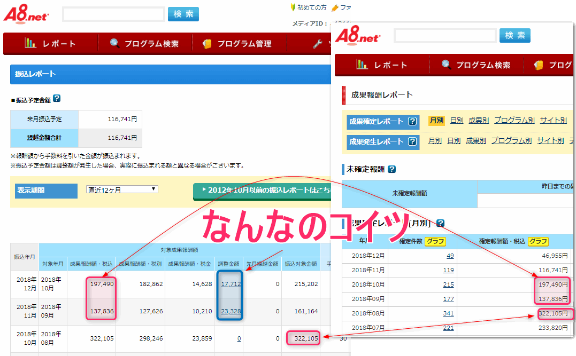Click help icon beside [月別] table heading
The image size is (576, 356).
[441, 223]
